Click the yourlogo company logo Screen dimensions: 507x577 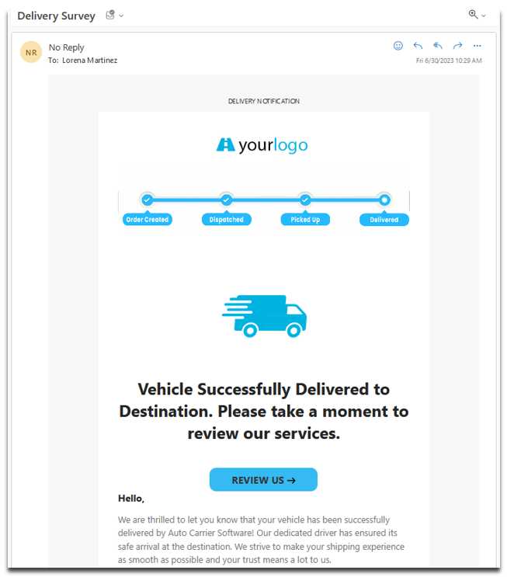(x=262, y=145)
